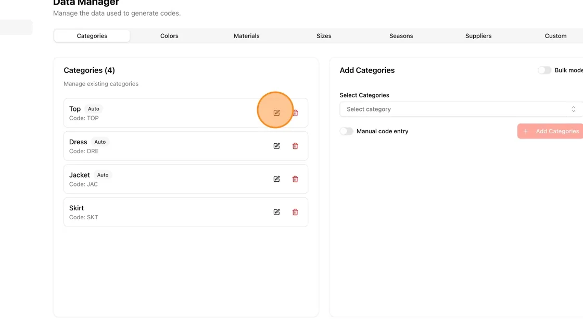Select the 'Code: DRE' text
This screenshot has height=326, width=583.
[84, 152]
